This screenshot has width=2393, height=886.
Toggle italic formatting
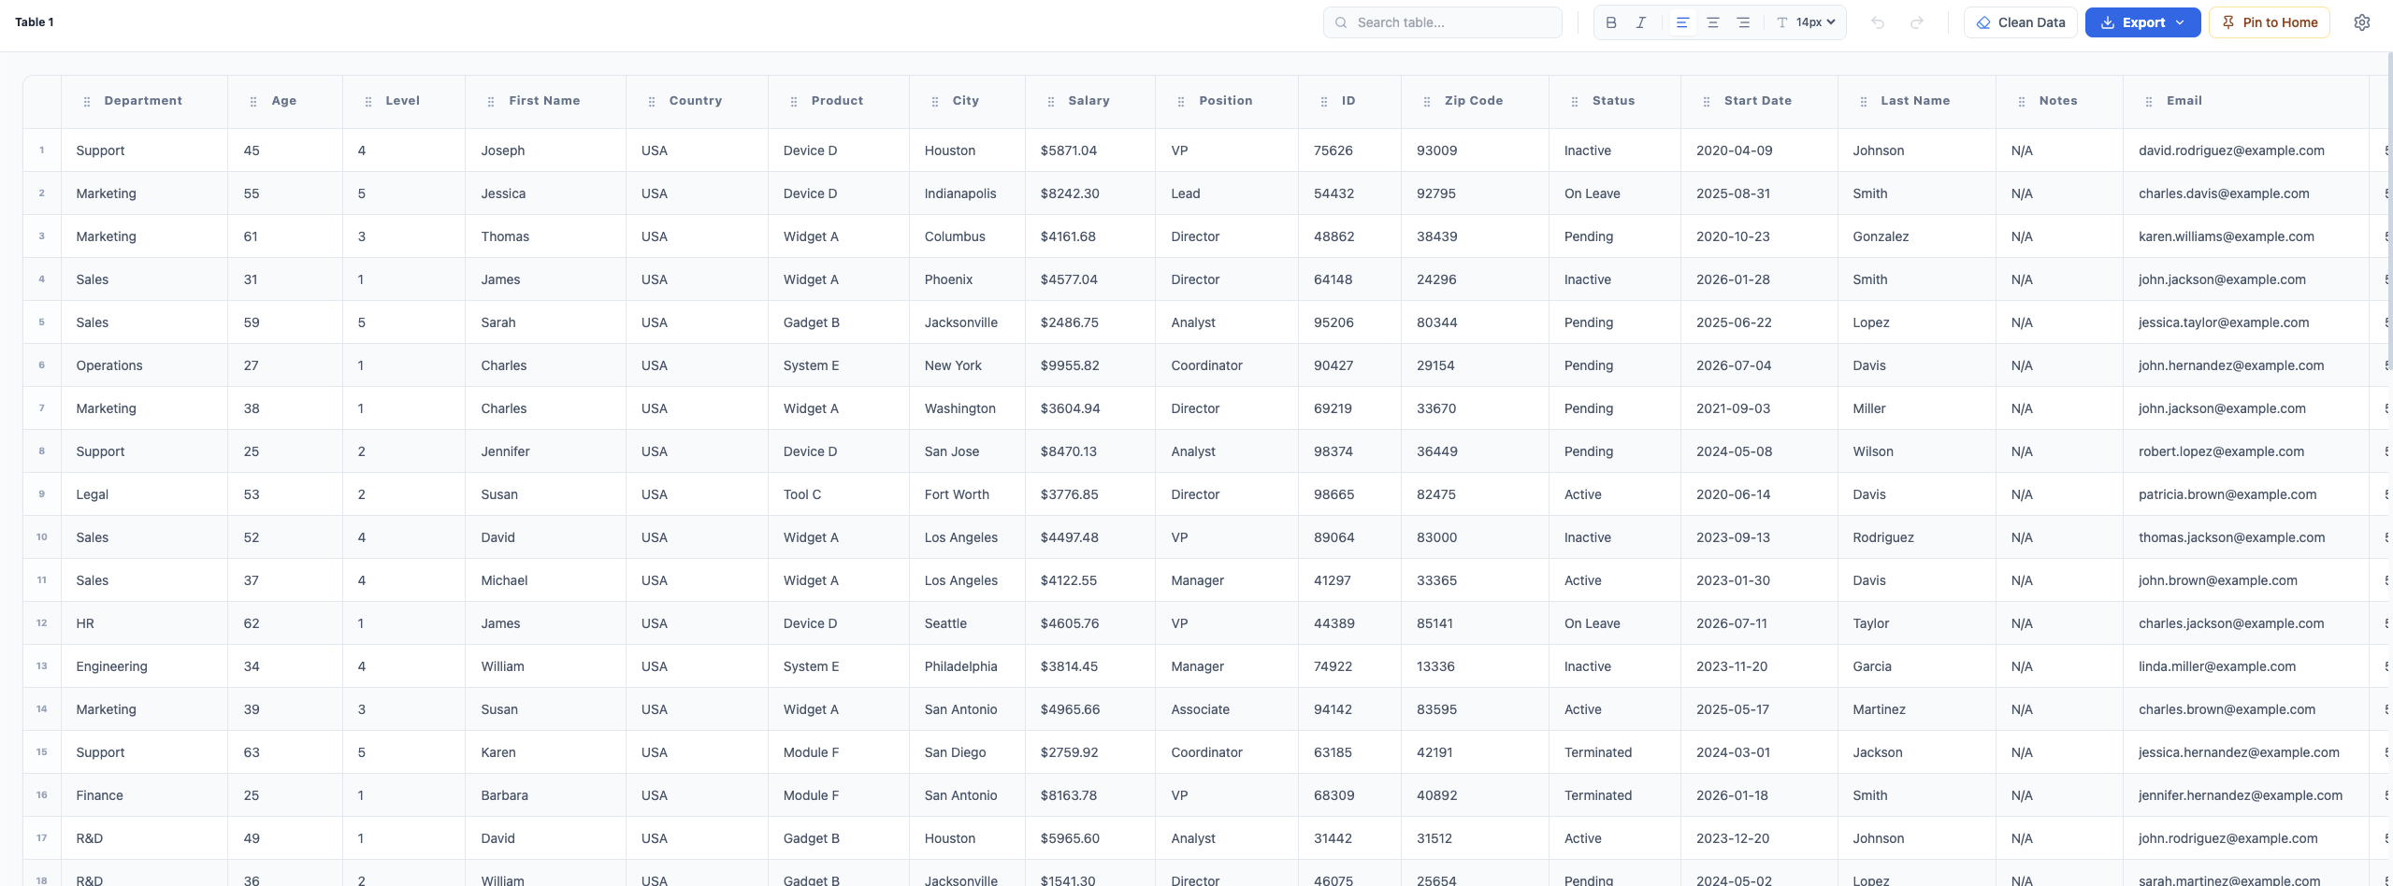1640,22
